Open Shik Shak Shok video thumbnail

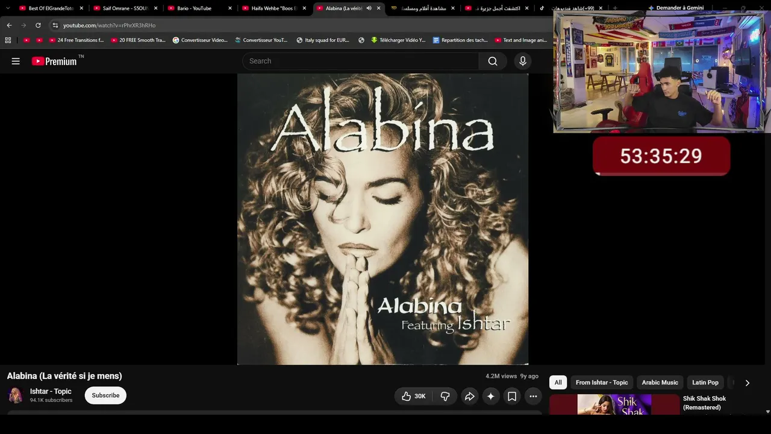[614, 404]
